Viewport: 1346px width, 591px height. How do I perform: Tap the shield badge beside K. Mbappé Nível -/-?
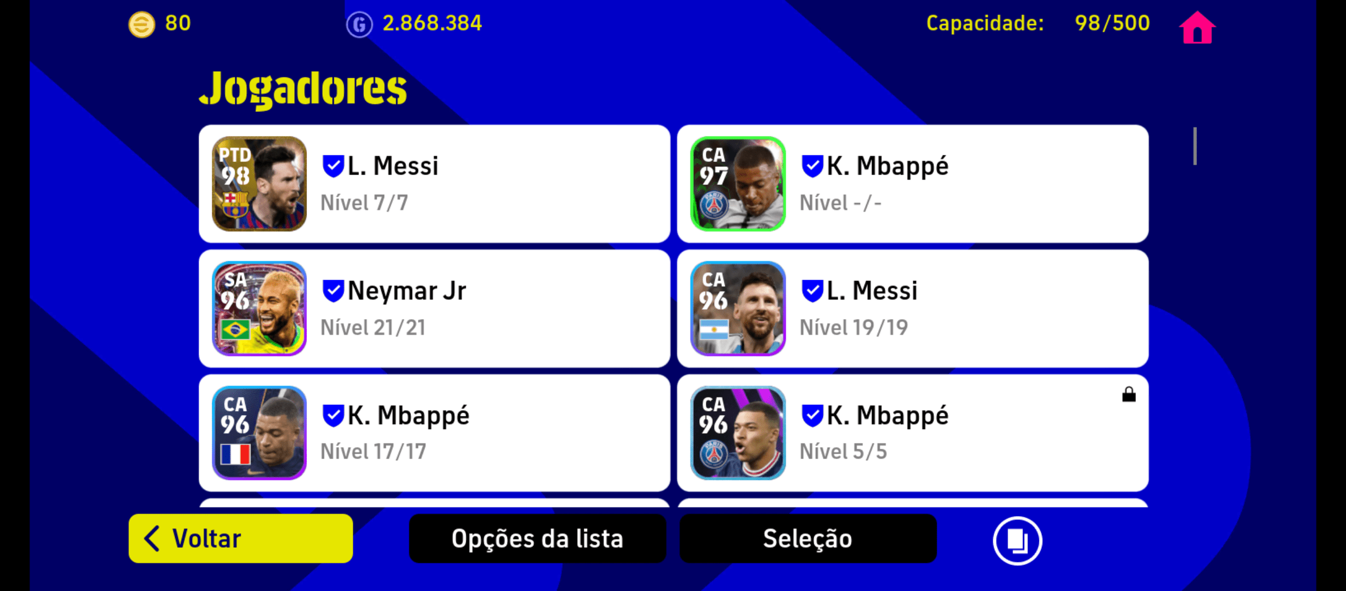pyautogui.click(x=812, y=166)
